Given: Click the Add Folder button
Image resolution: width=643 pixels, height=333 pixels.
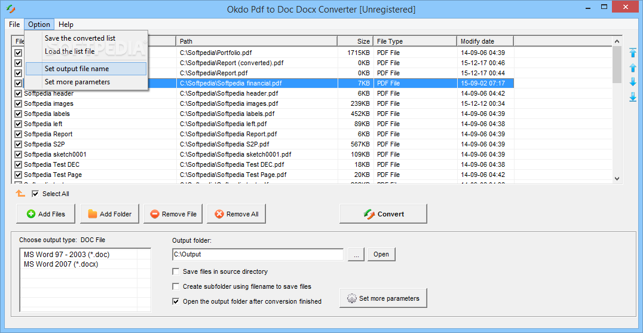Looking at the screenshot, I should pyautogui.click(x=109, y=213).
